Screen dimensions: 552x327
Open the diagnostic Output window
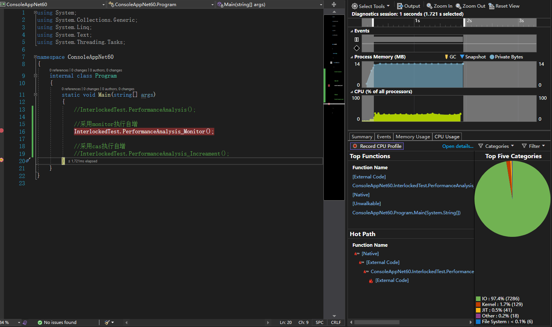(x=409, y=6)
